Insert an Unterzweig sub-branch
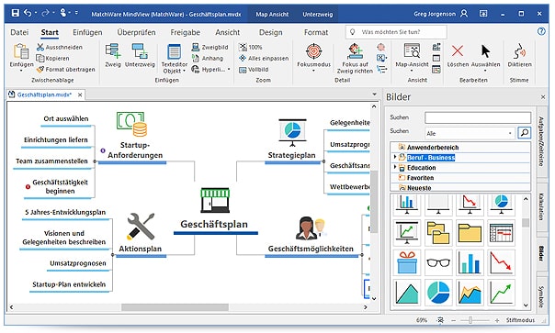 [140, 55]
